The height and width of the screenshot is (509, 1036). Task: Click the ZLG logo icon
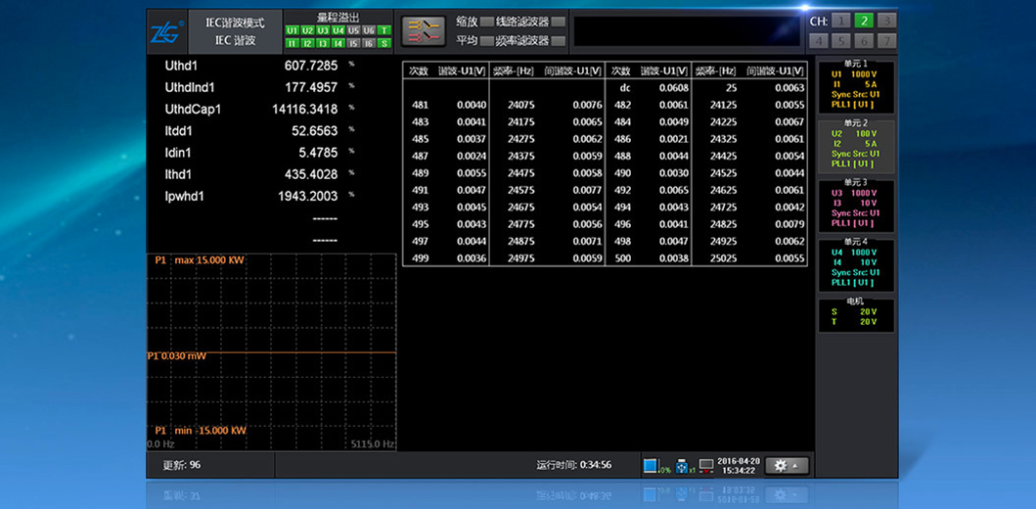[x=162, y=30]
